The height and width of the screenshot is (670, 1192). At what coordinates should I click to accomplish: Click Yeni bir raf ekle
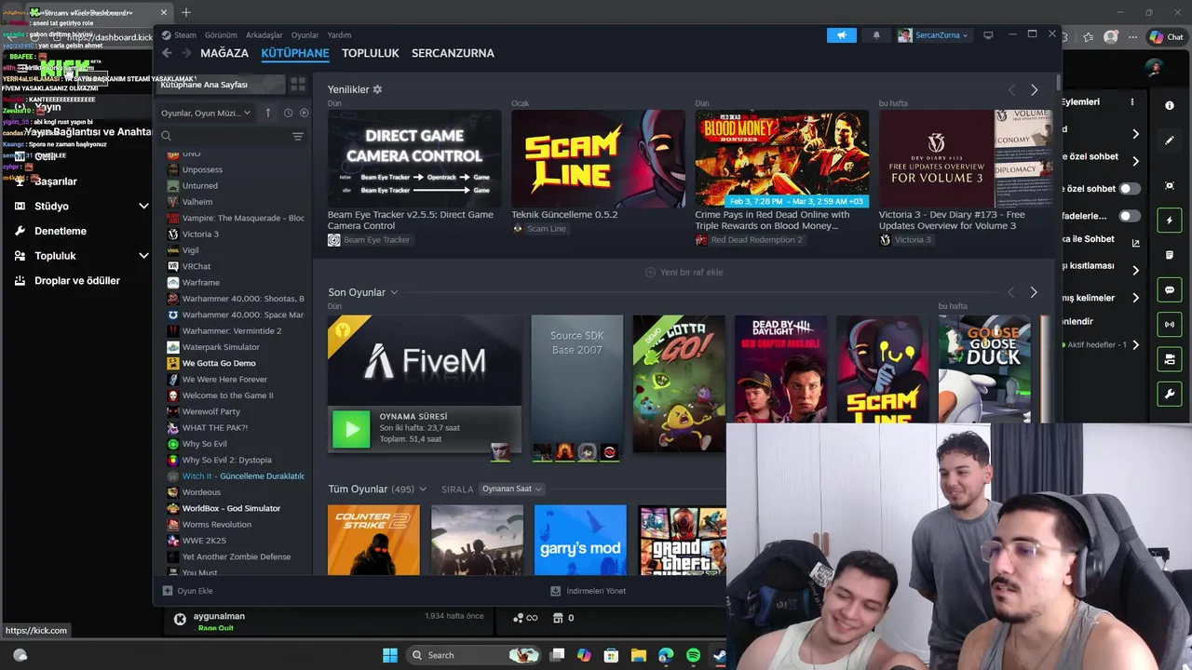tap(684, 273)
